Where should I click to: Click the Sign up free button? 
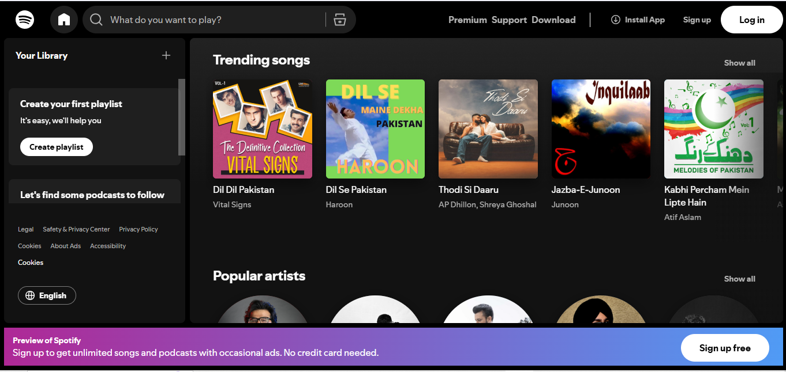coord(725,348)
